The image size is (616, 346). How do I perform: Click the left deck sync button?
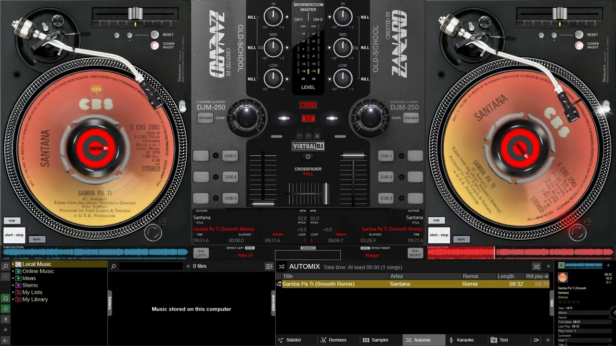point(37,239)
